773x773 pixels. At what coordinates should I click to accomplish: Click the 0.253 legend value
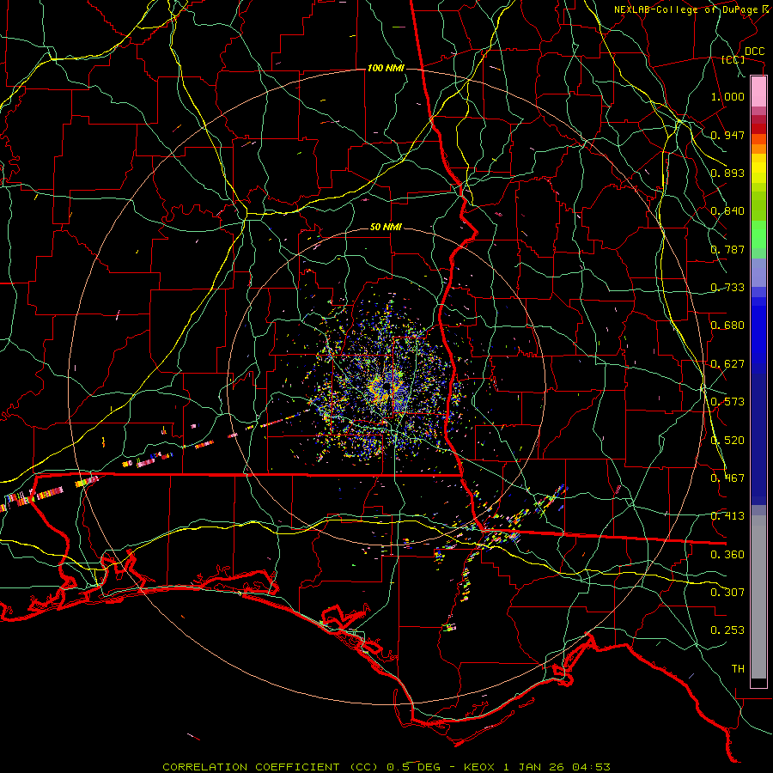click(x=727, y=630)
